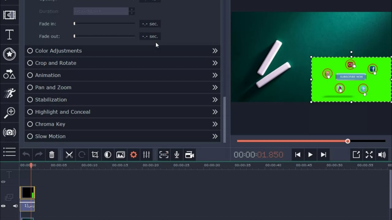Click the Rotate icon in timeline toolbar
The height and width of the screenshot is (220, 392).
(82, 155)
